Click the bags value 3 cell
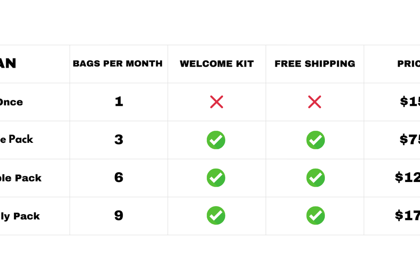420x280 pixels. pos(119,140)
